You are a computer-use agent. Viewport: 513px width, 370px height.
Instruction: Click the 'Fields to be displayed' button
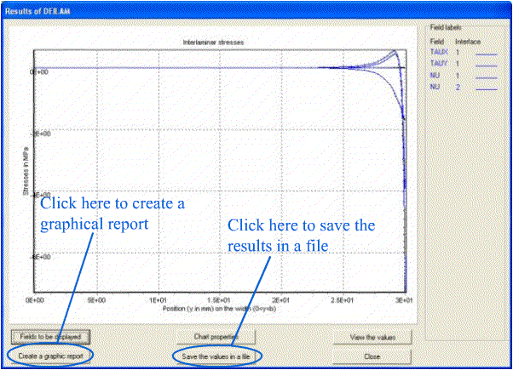[x=50, y=337]
